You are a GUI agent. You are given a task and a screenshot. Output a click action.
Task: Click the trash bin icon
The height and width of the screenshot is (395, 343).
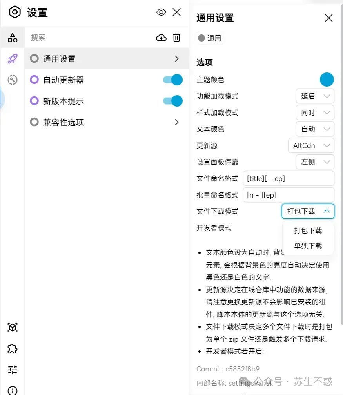[x=177, y=38]
